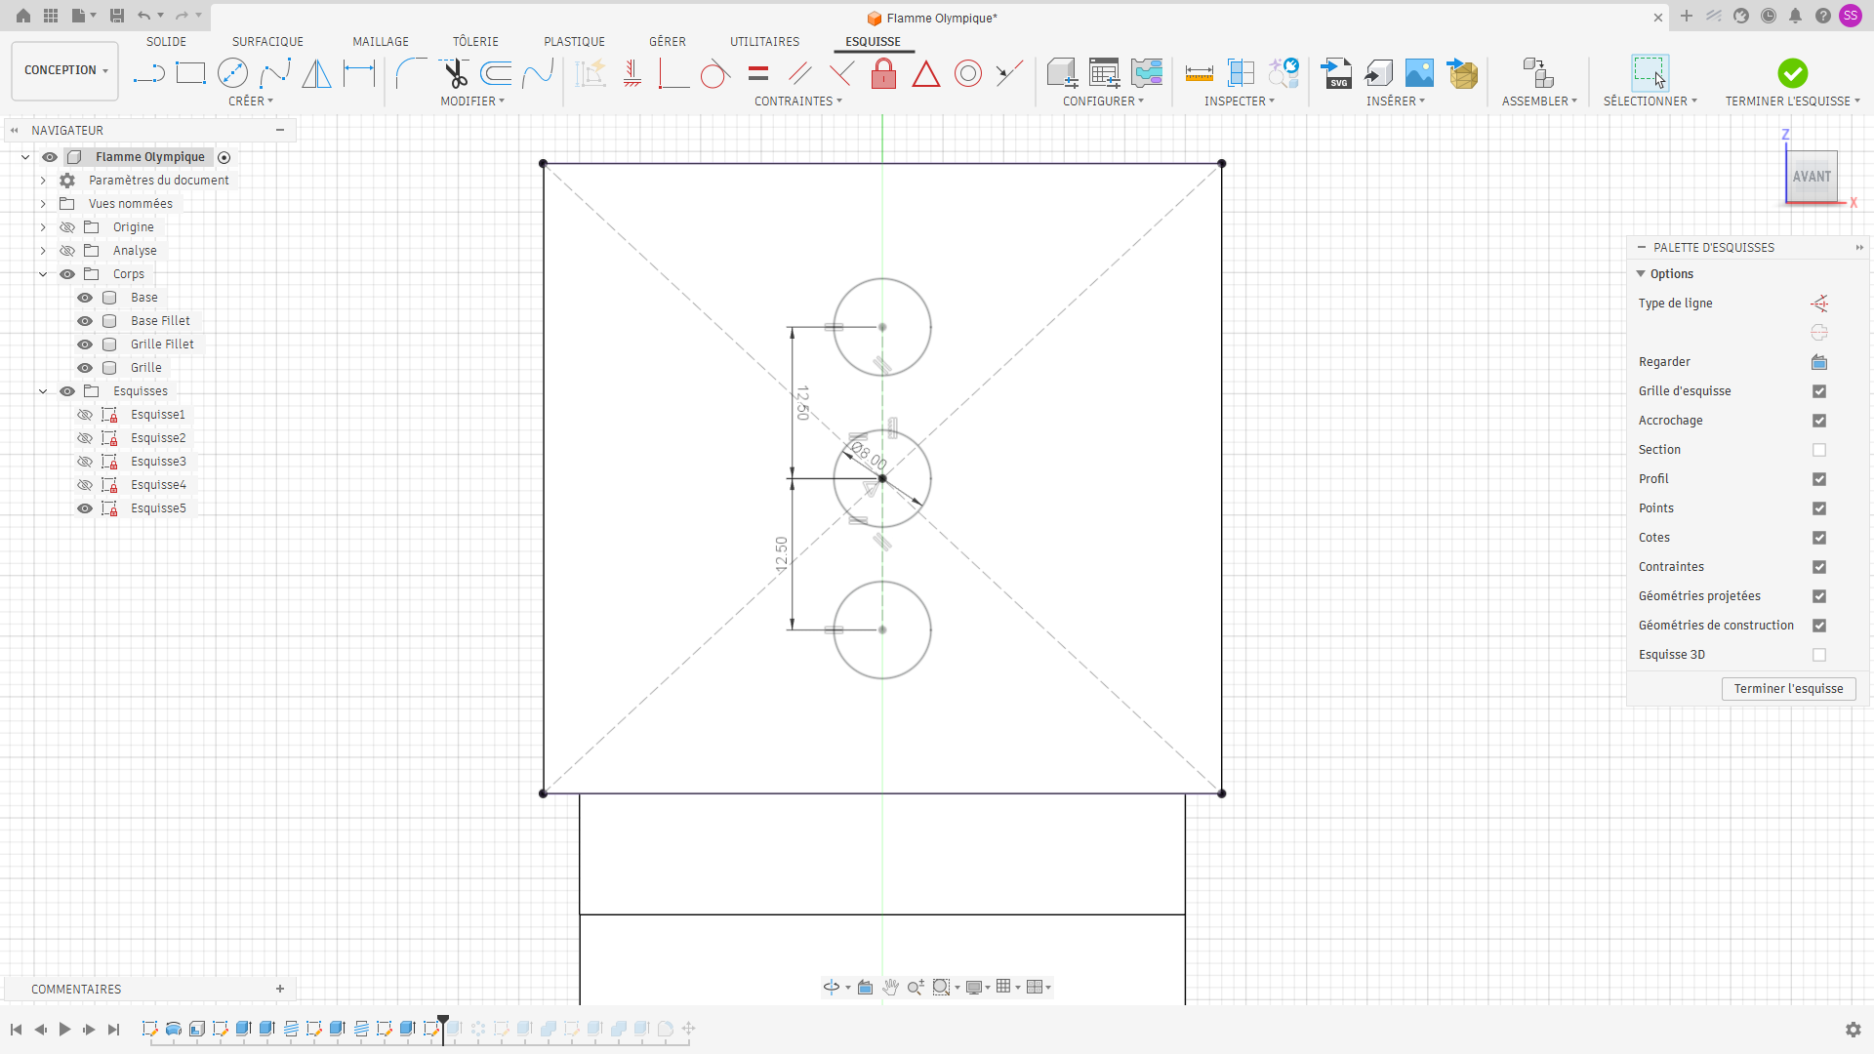This screenshot has height=1054, width=1874.
Task: Click the Insert SVG icon
Action: point(1336,73)
